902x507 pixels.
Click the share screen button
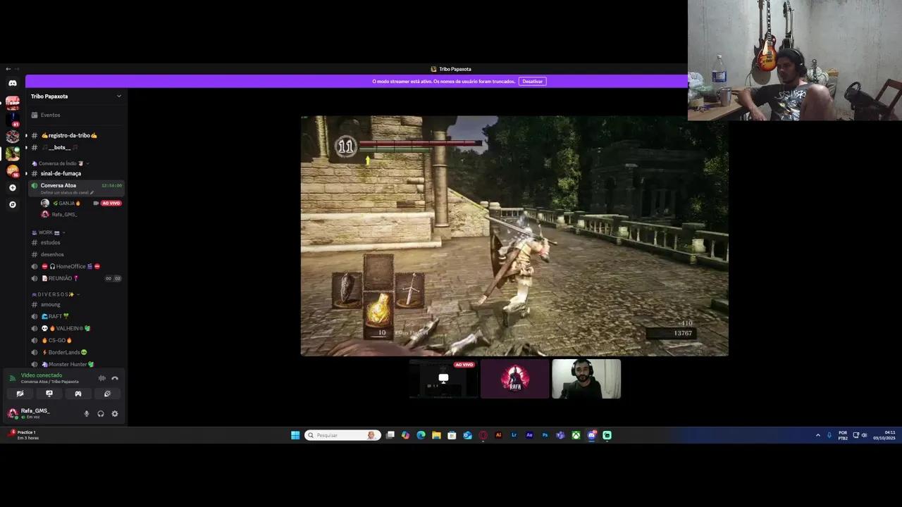click(49, 394)
